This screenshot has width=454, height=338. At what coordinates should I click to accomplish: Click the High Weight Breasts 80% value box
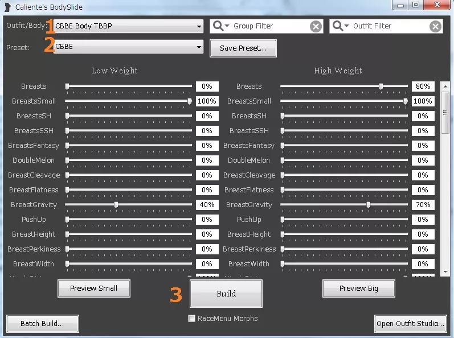[x=423, y=86]
